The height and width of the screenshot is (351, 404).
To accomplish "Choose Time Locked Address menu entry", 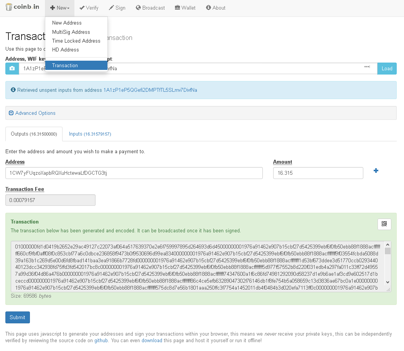I will [x=76, y=41].
